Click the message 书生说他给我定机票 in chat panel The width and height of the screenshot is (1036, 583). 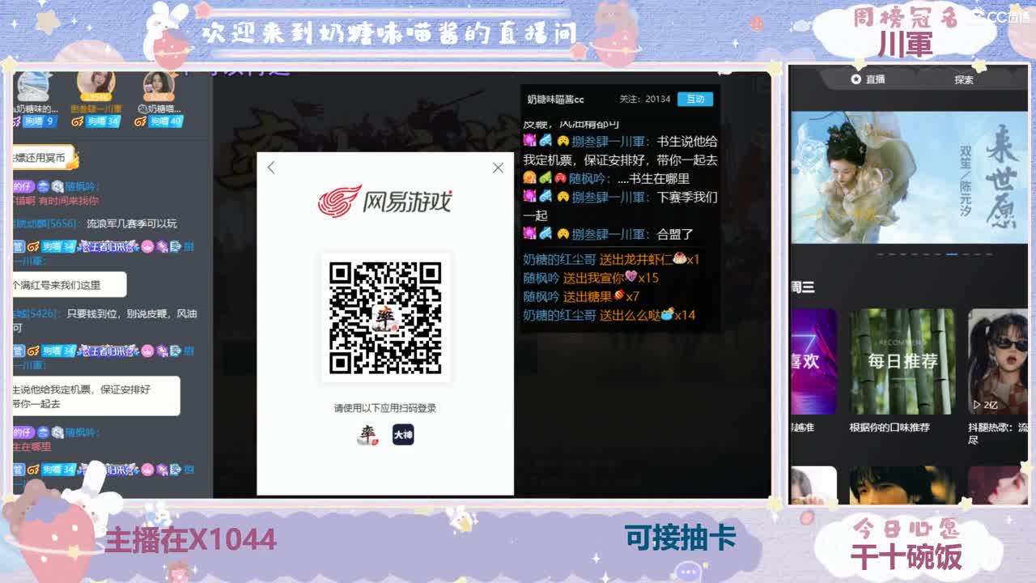click(620, 151)
